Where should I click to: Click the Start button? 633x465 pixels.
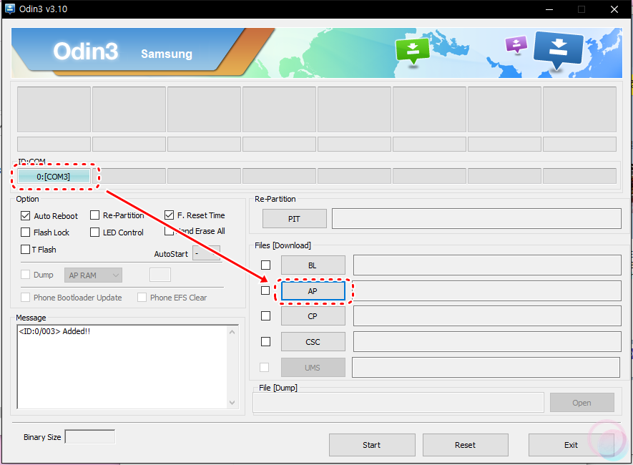[372, 445]
